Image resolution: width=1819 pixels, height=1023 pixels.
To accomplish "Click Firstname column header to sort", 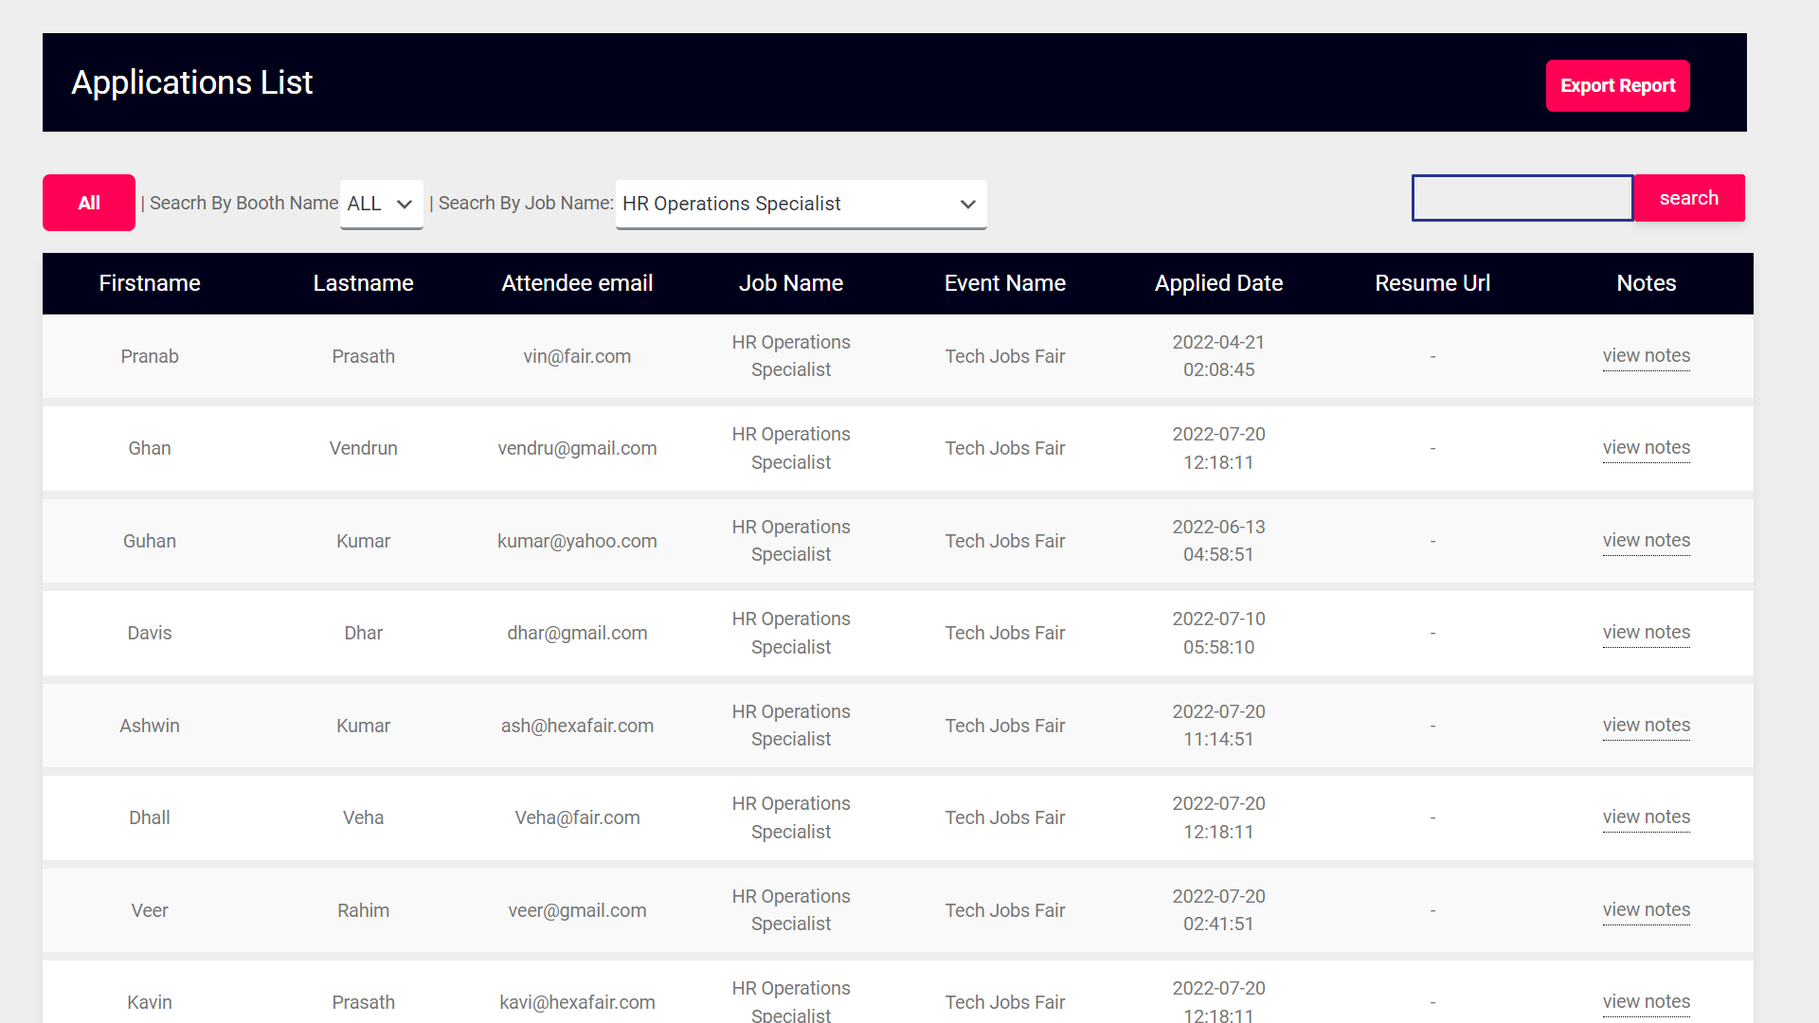I will click(150, 282).
